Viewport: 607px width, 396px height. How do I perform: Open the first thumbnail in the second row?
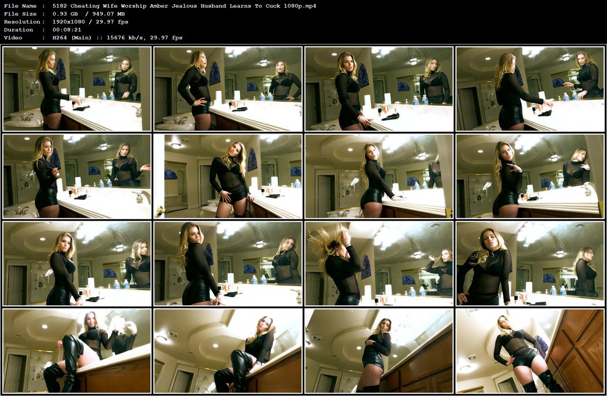tap(77, 176)
